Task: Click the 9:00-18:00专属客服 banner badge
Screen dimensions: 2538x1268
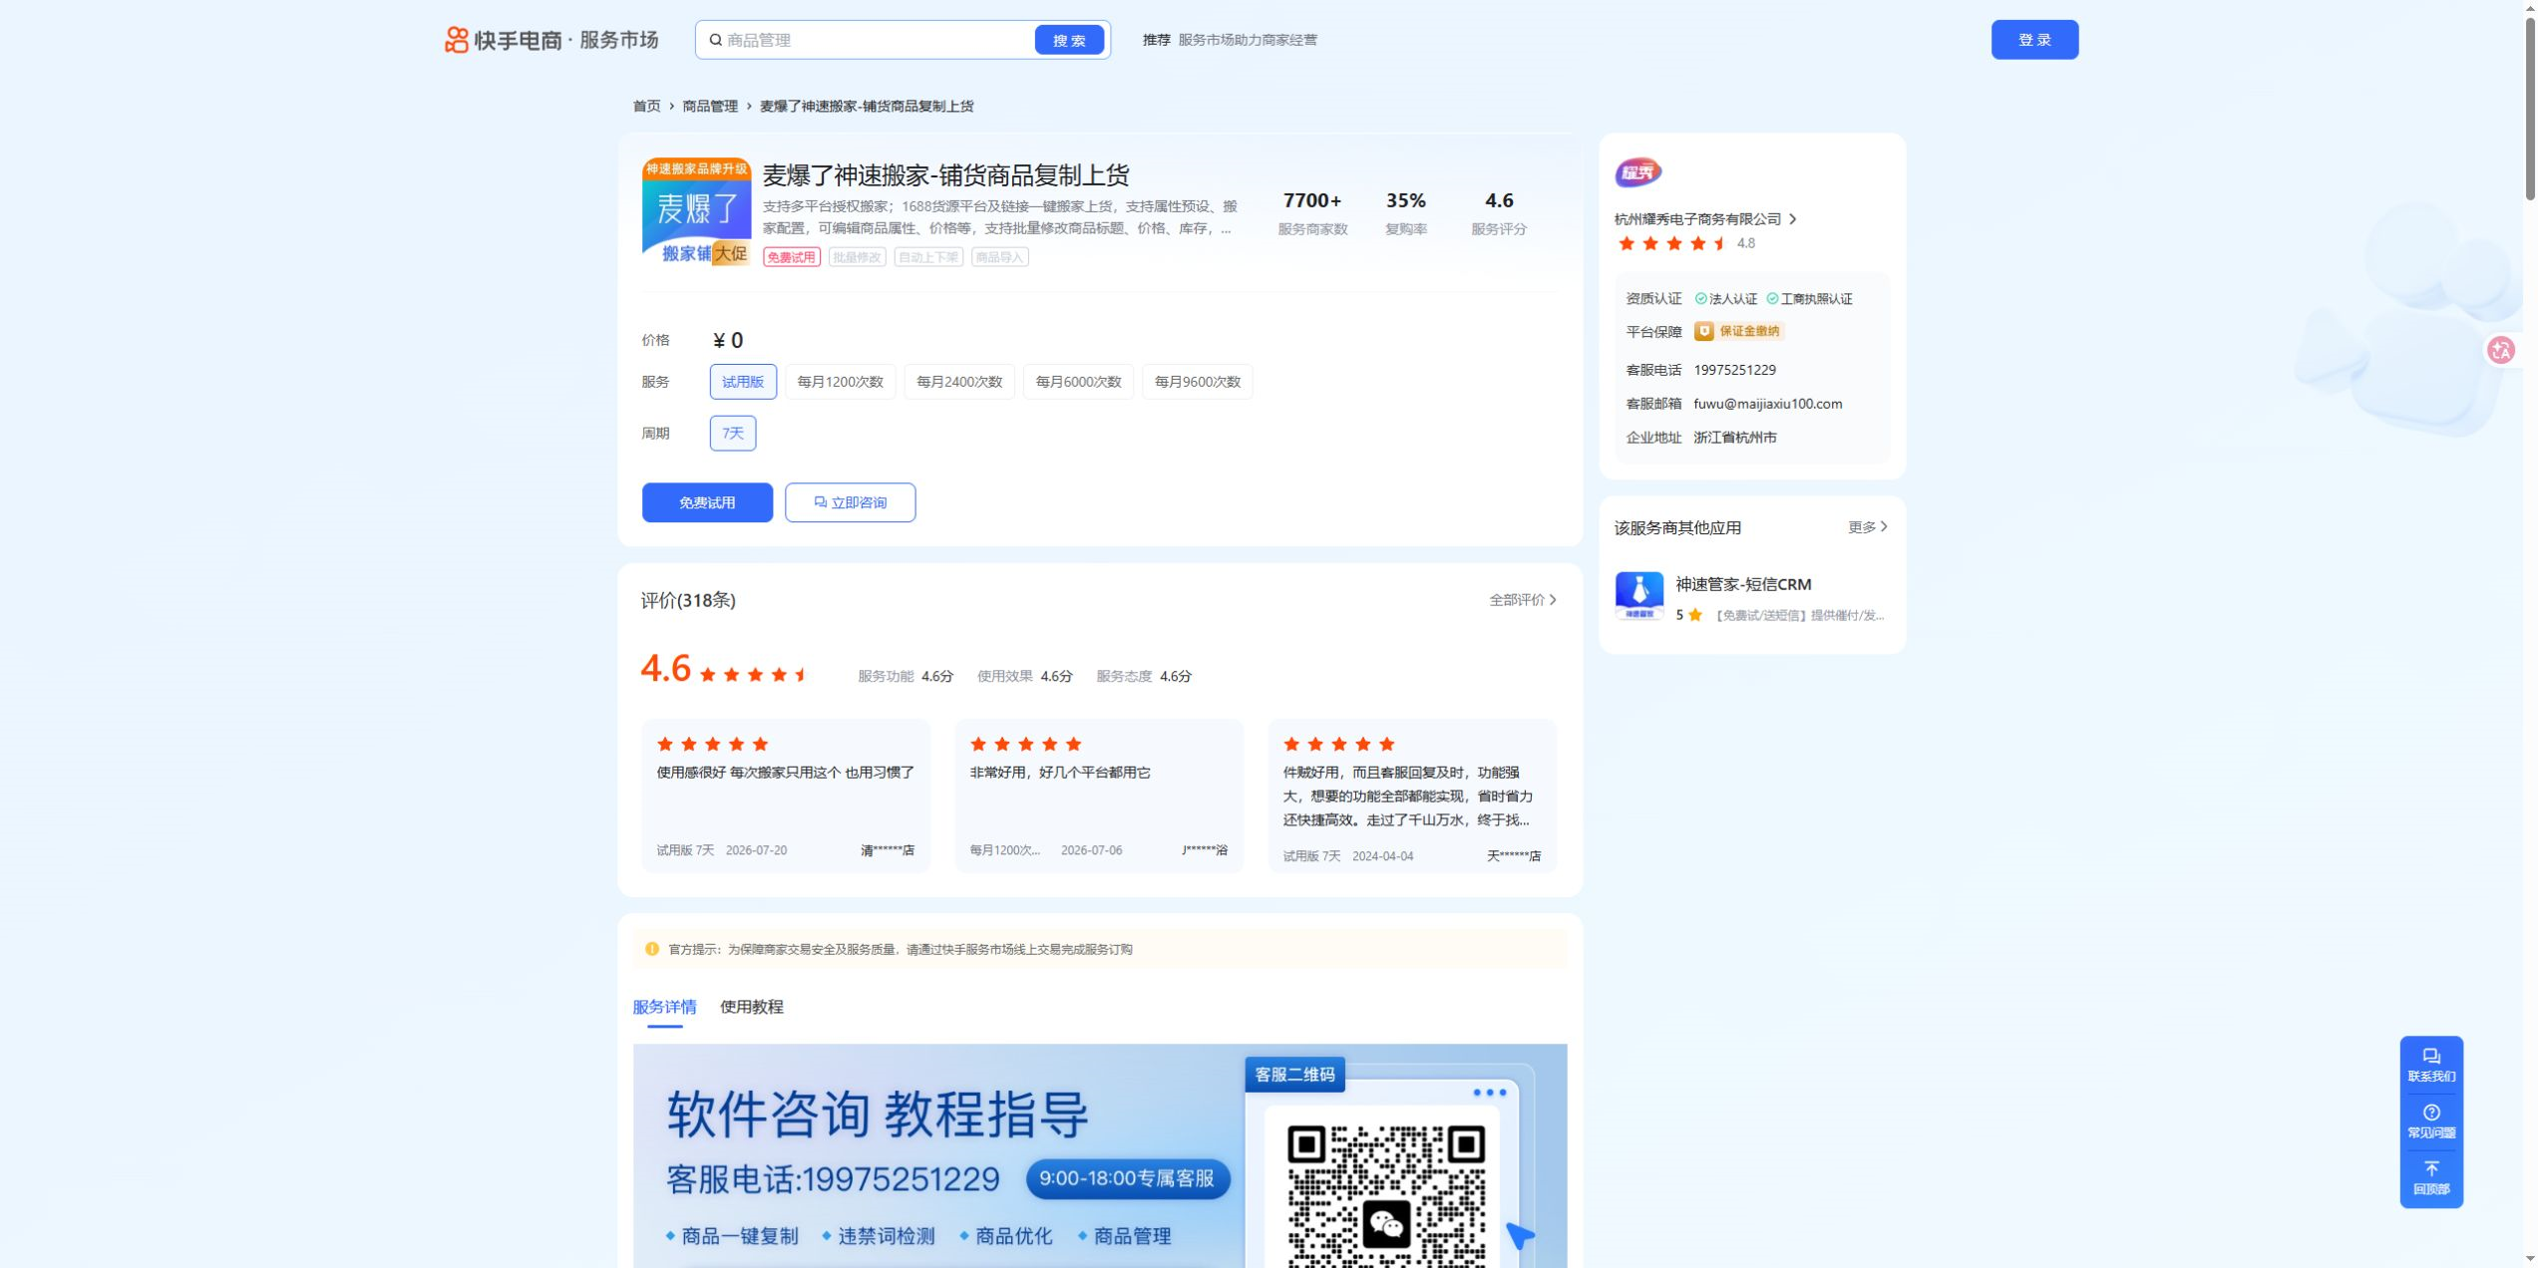Action: point(1126,1178)
